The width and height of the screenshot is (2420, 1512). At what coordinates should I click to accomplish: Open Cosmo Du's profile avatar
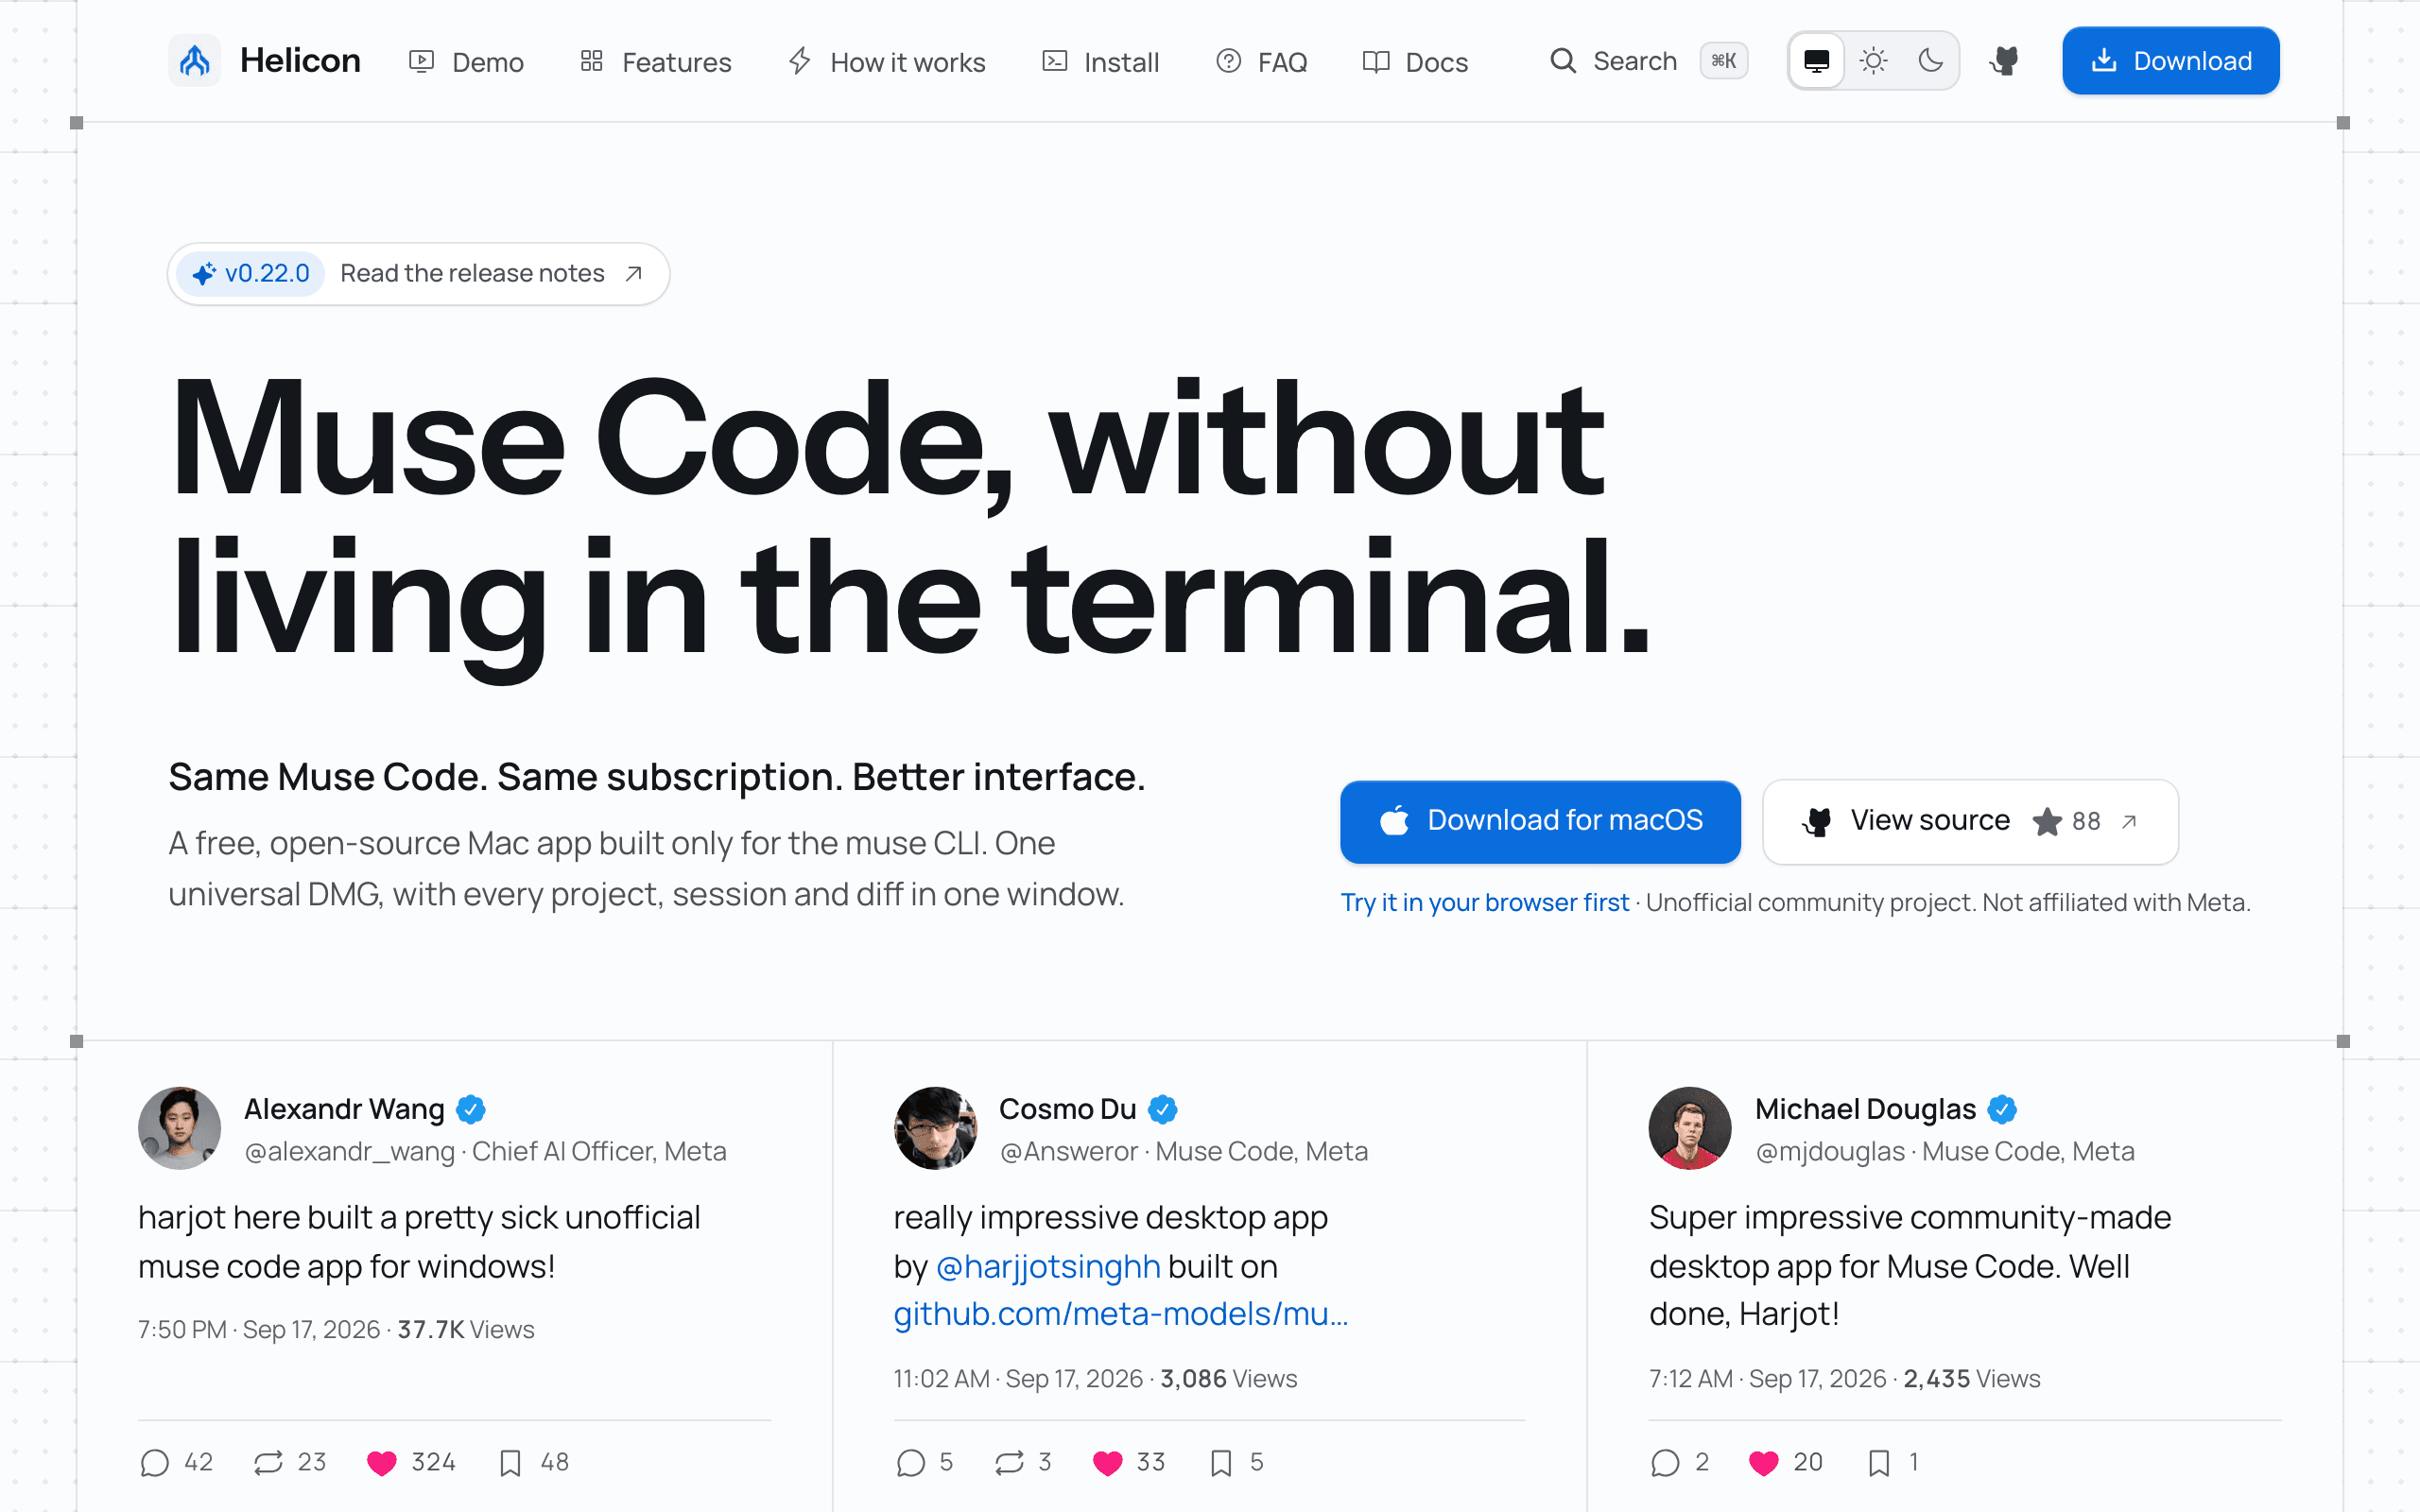(x=935, y=1128)
